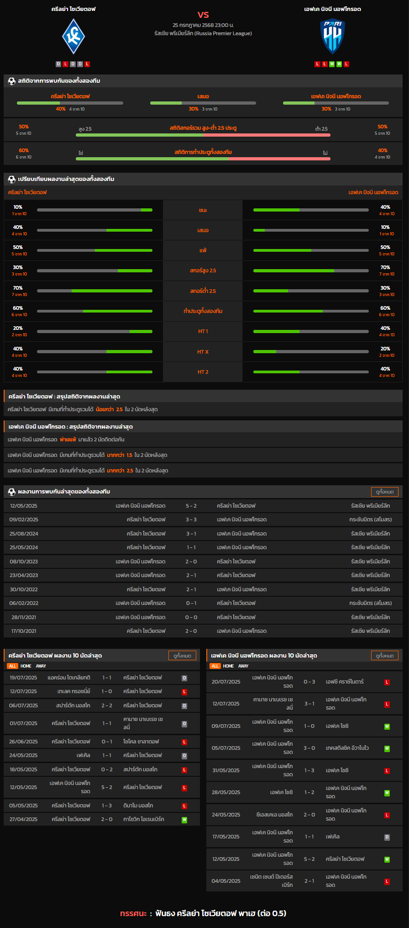Click D badge on เฟเคิล 1-1 24/05/2025 row

click(x=184, y=756)
